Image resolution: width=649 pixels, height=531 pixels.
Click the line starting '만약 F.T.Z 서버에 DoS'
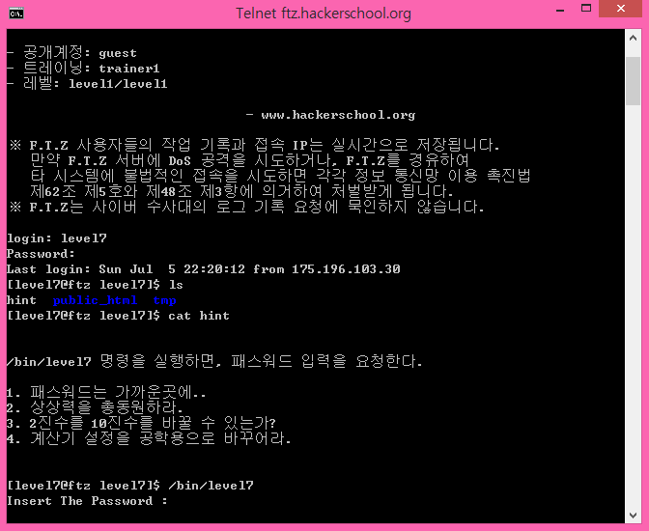point(249,160)
